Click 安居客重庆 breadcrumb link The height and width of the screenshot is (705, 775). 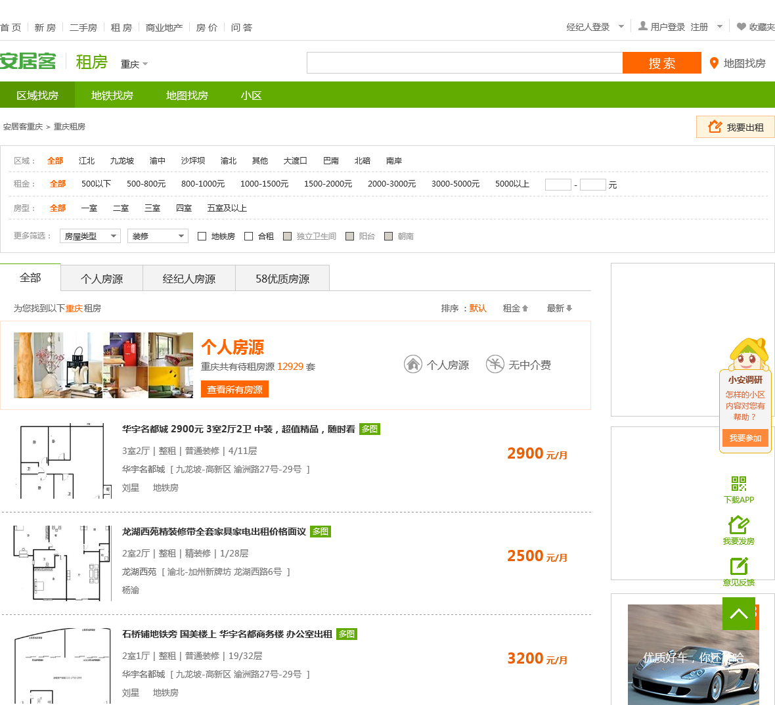pyautogui.click(x=23, y=127)
